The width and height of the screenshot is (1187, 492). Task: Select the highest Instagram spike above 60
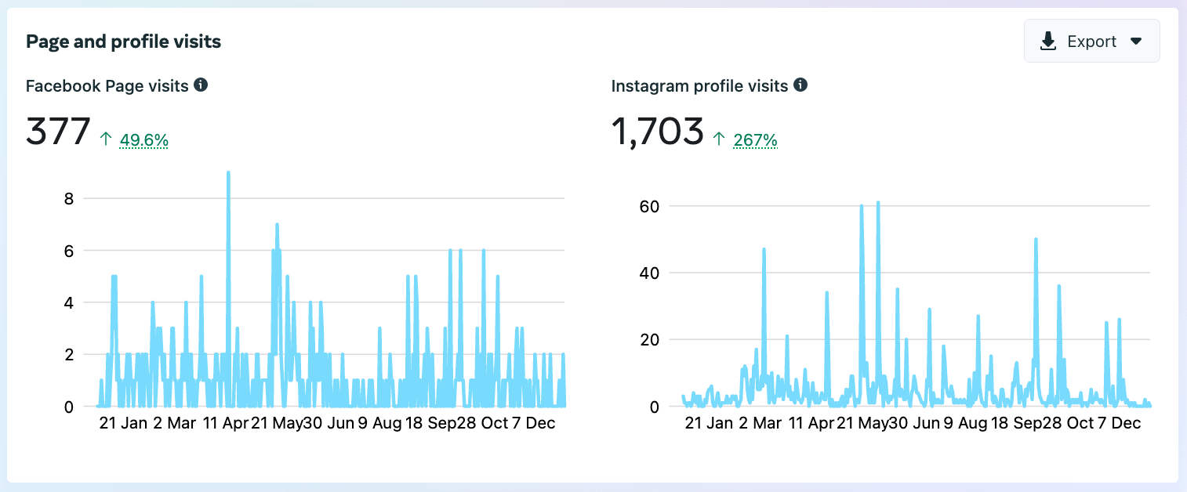tap(878, 203)
